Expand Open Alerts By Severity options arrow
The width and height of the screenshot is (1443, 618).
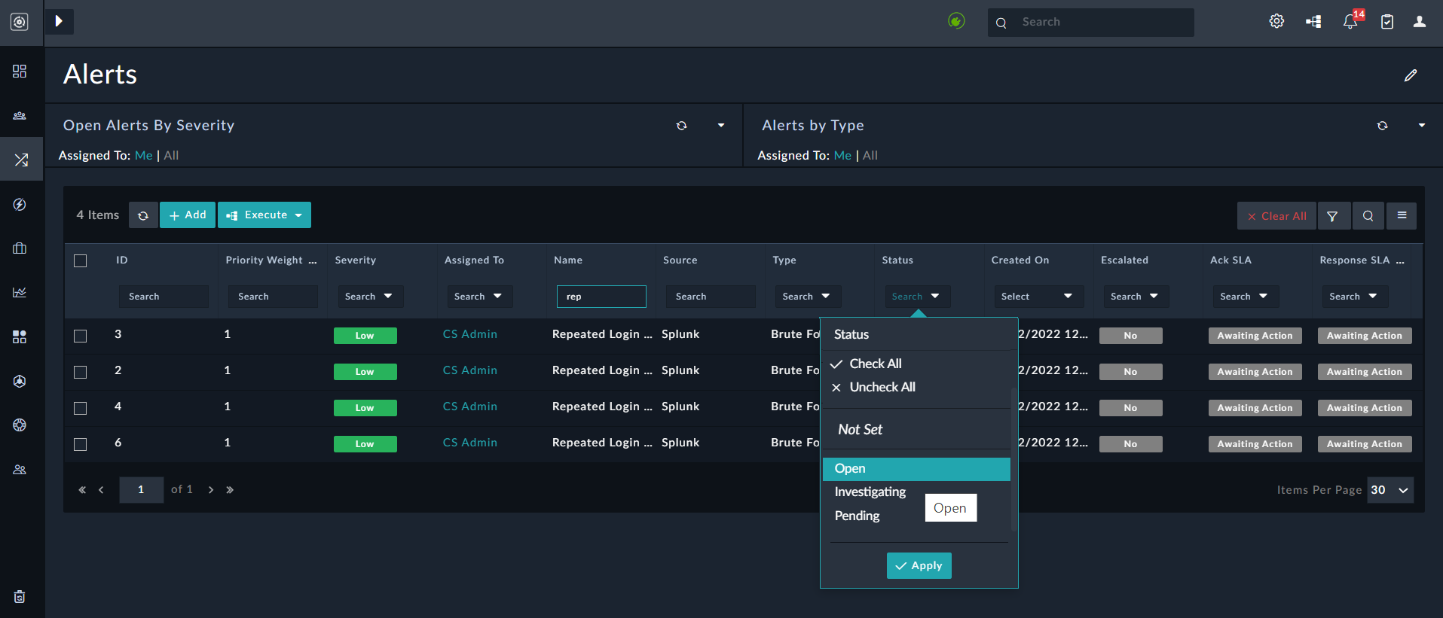[721, 126]
